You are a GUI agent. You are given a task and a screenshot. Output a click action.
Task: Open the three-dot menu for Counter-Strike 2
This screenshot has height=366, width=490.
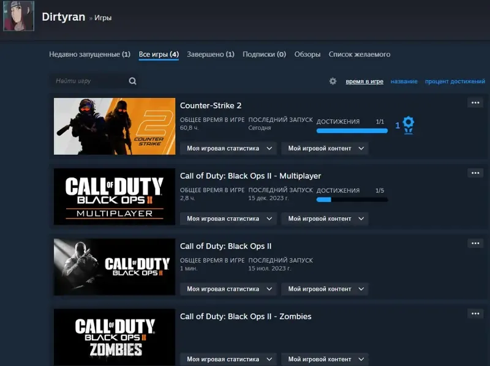click(475, 103)
